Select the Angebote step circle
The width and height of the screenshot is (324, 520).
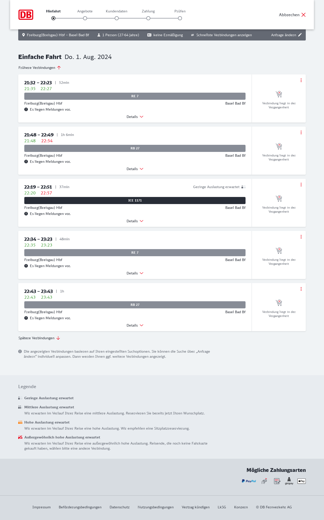pos(85,18)
